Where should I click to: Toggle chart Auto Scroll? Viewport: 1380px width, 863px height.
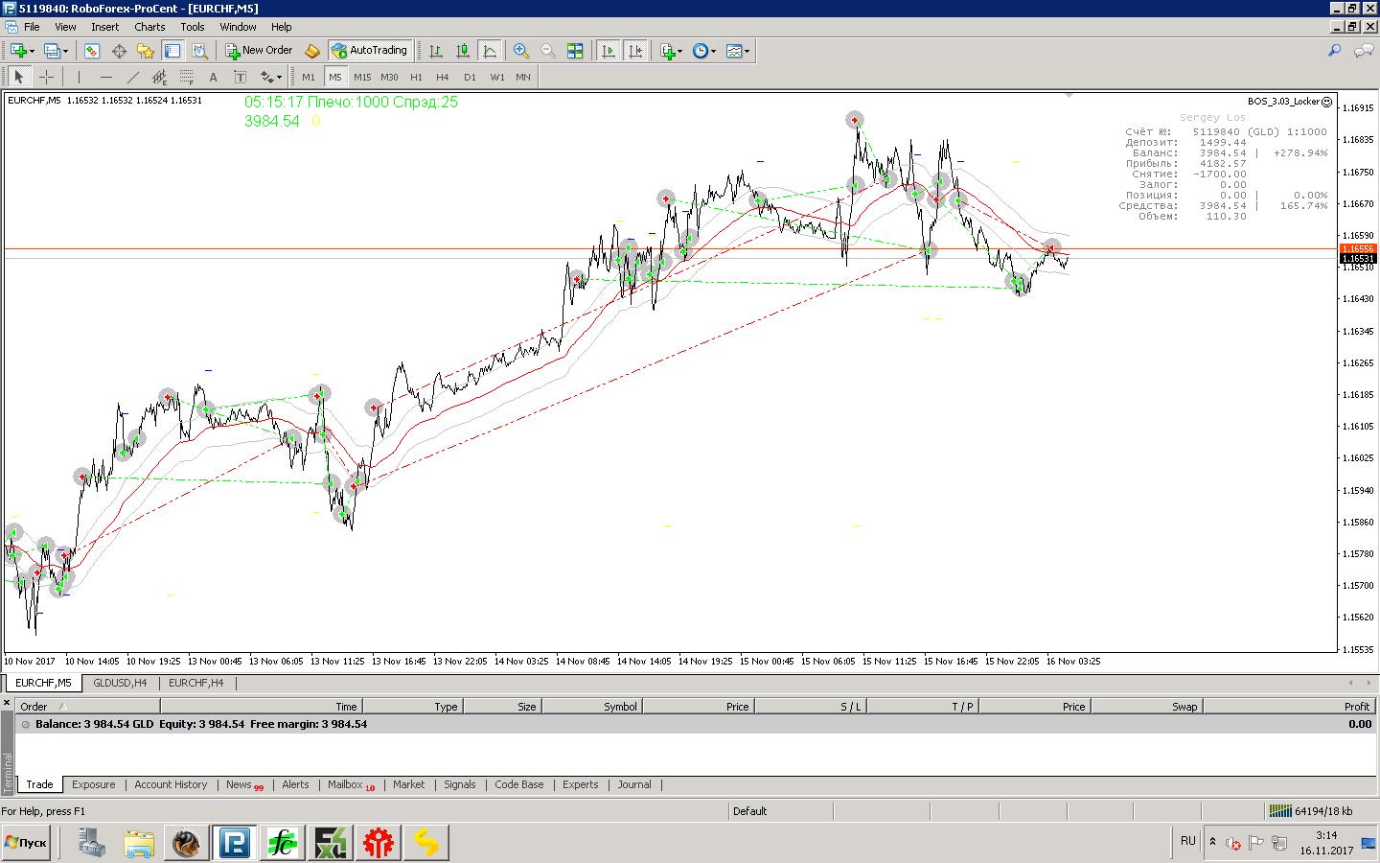pyautogui.click(x=608, y=51)
